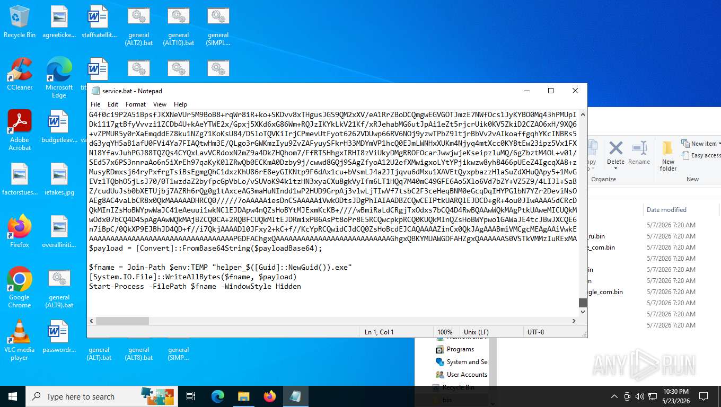This screenshot has width=721, height=407.
Task: Select overalliniti image file icon
Action: pos(59,232)
